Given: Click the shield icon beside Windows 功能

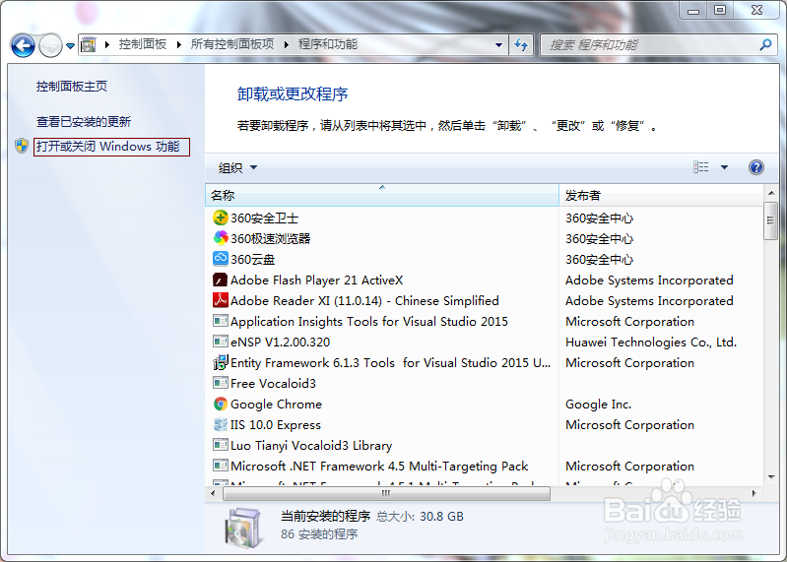Looking at the screenshot, I should (x=22, y=147).
